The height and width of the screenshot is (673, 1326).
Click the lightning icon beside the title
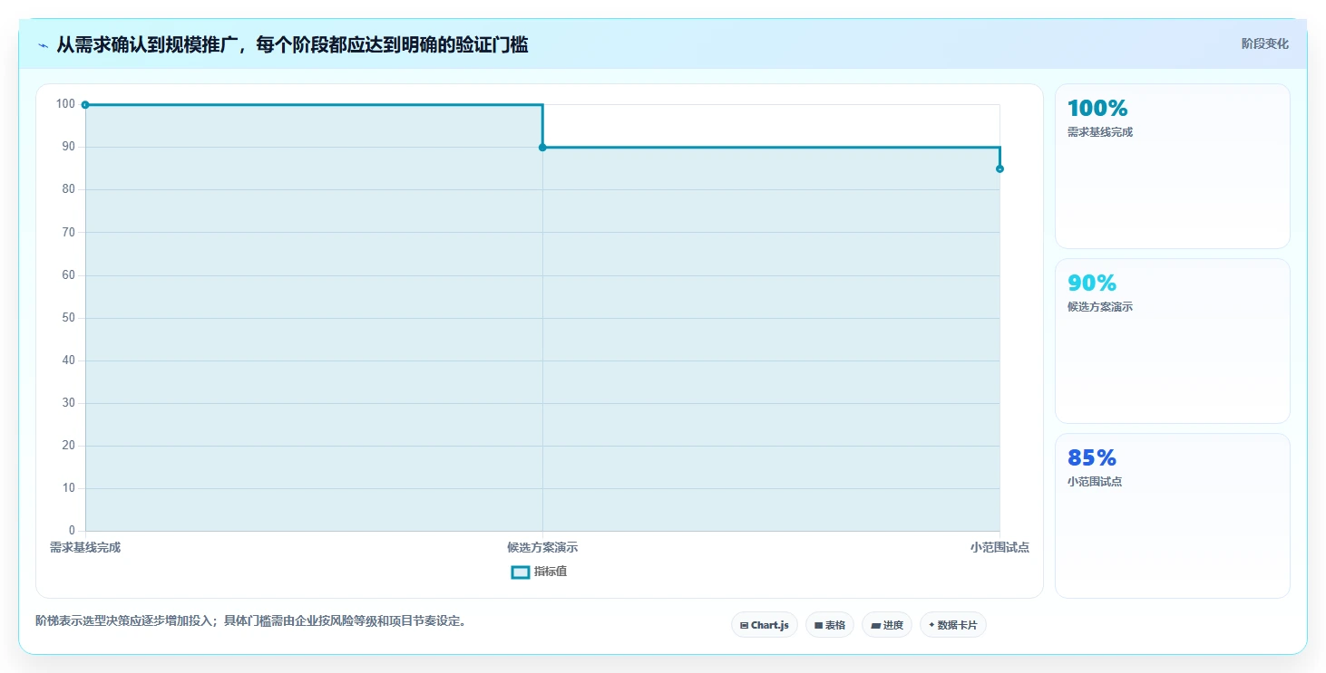[x=43, y=45]
